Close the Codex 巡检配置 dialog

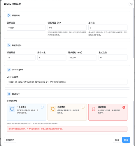click(x=131, y=4)
